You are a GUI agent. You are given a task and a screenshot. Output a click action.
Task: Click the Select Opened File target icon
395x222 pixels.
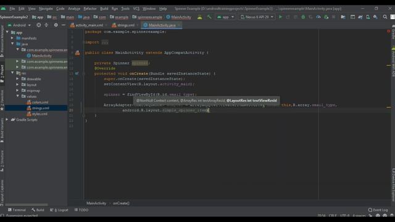coord(38,25)
